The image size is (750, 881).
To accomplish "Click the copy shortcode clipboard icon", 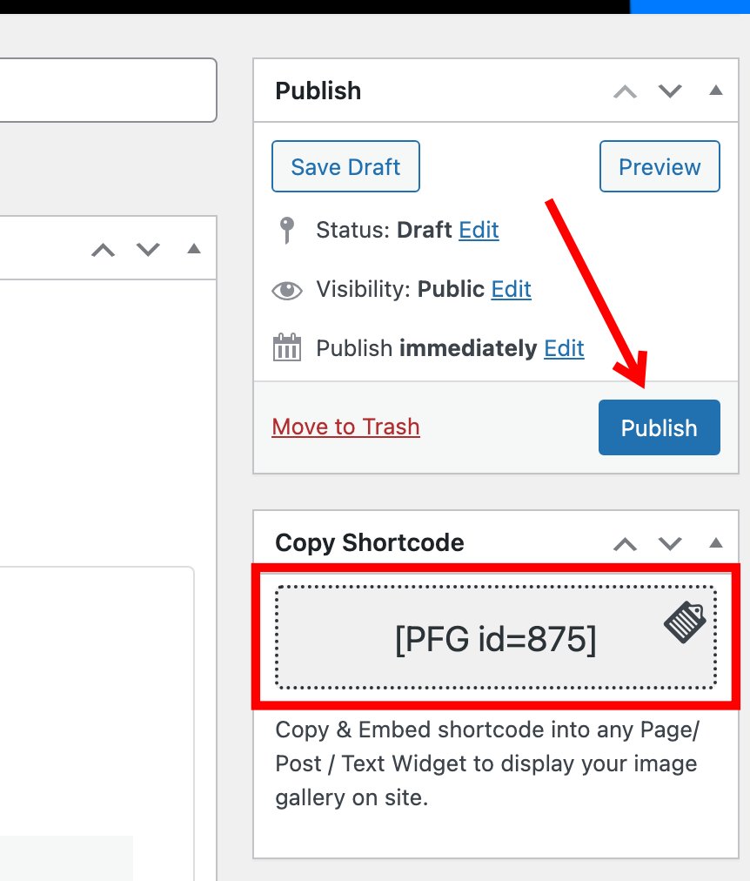I will coord(686,622).
